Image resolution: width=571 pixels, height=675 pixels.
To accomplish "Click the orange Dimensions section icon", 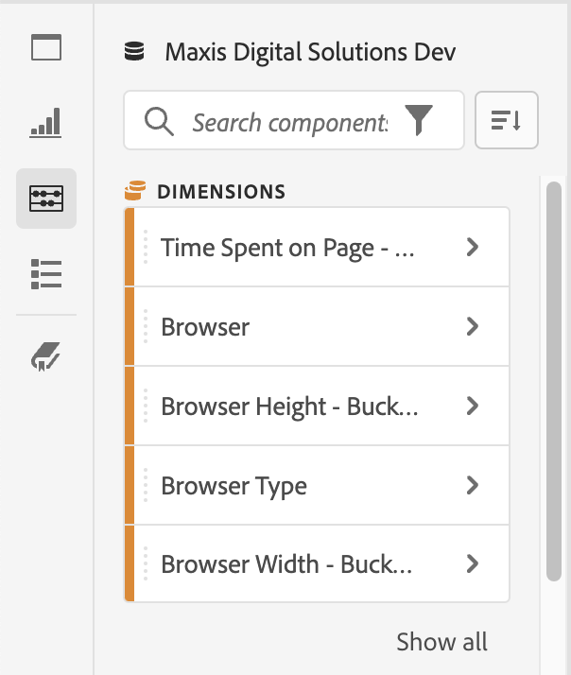I will [135, 192].
